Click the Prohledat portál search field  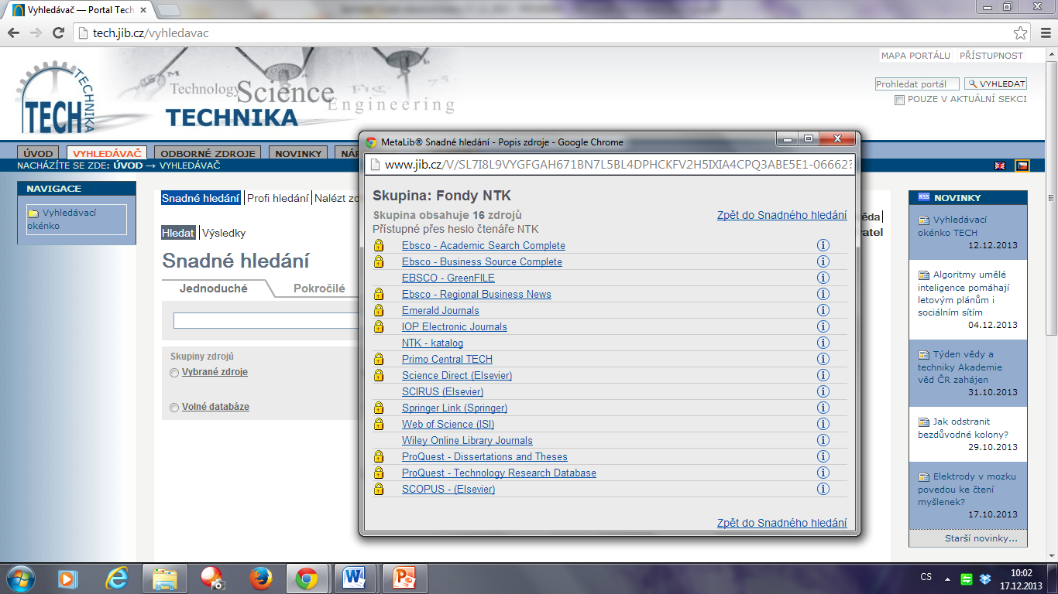(917, 84)
